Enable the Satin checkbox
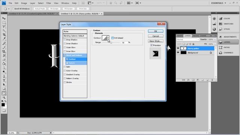The image size is (240, 135). coord(65,67)
